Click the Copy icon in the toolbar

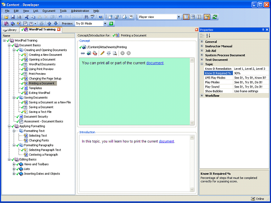33,17
